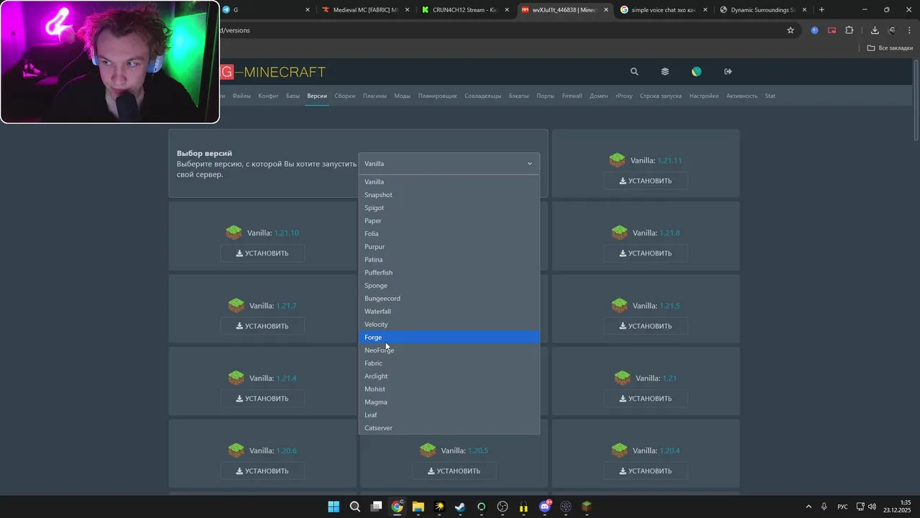Switch to CRUN4CH12 Stream browser tab
This screenshot has width=920, height=518.
click(464, 10)
